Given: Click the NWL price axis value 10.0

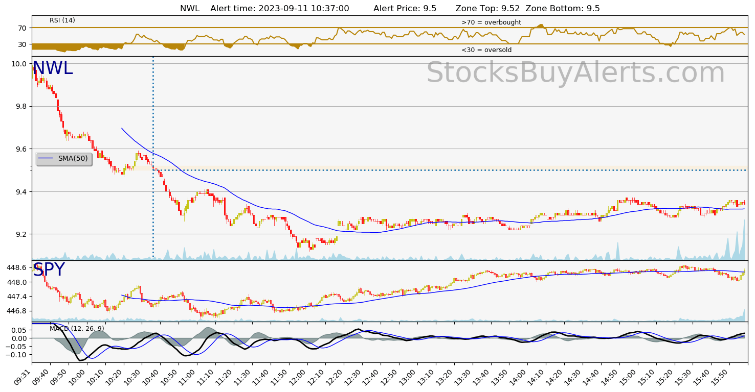Looking at the screenshot, I should (20, 64).
